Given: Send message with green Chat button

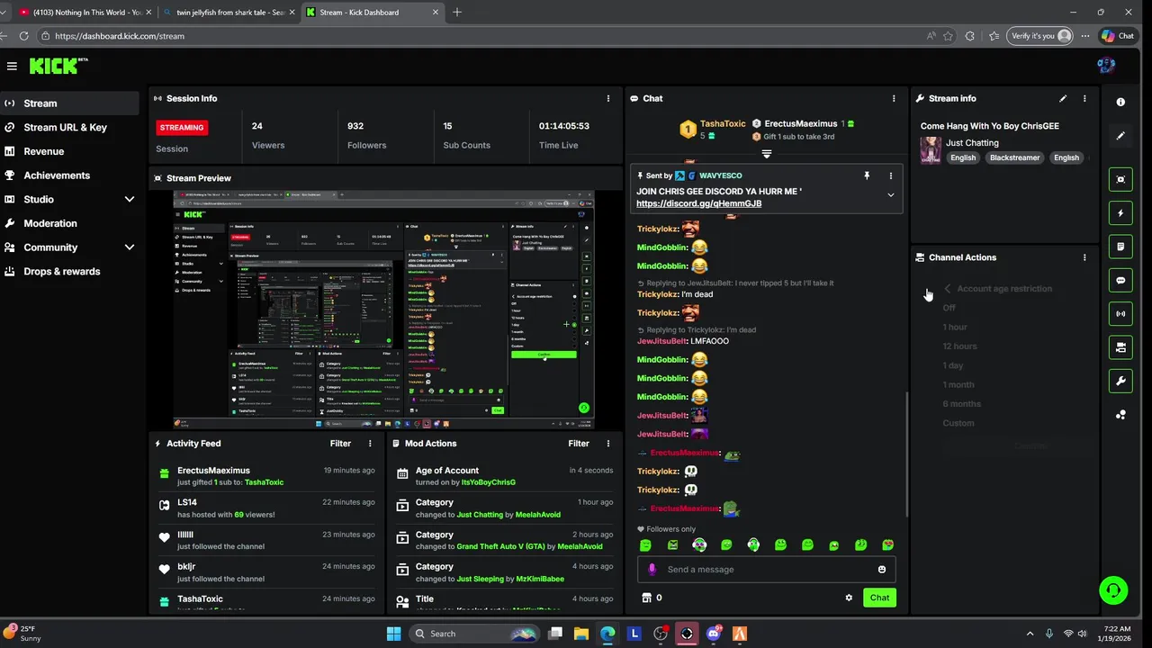Looking at the screenshot, I should click(x=879, y=598).
